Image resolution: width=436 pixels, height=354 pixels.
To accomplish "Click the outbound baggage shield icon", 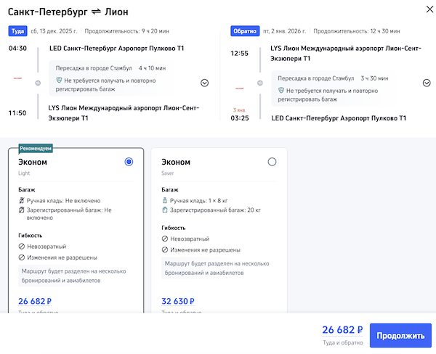I will [x=59, y=81].
